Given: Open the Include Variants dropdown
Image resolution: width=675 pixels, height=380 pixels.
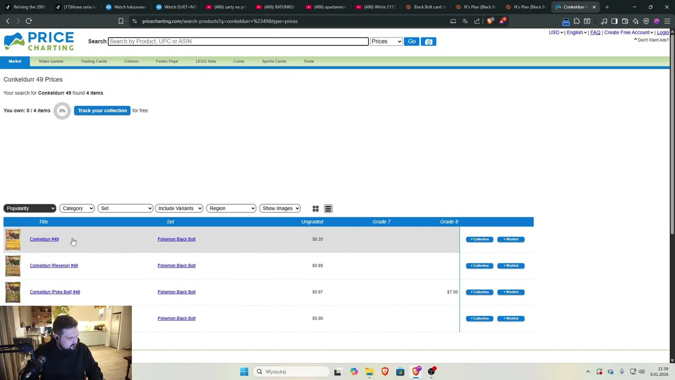Looking at the screenshot, I should (179, 208).
